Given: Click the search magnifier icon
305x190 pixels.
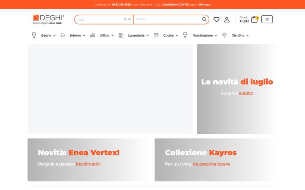Looking at the screenshot, I should click(204, 19).
